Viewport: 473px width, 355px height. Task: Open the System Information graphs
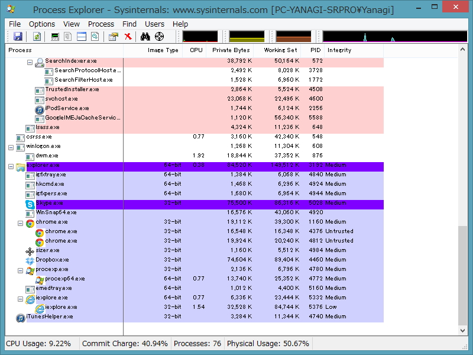(x=55, y=36)
